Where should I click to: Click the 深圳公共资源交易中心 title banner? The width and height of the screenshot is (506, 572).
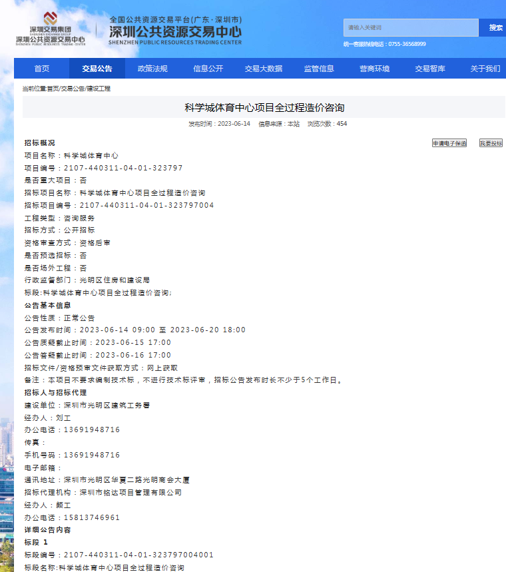[x=175, y=31]
